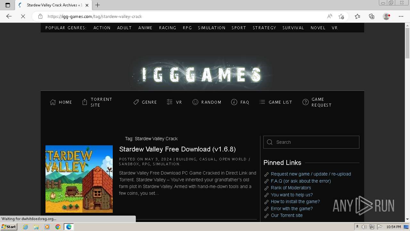This screenshot has width=410, height=231.
Task: Click the GAME LIST list icon
Action: click(262, 102)
